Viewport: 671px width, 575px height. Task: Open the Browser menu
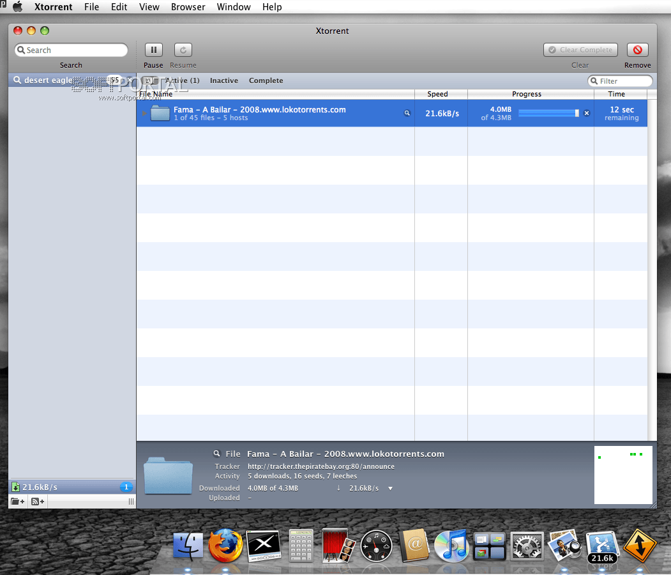tap(188, 7)
